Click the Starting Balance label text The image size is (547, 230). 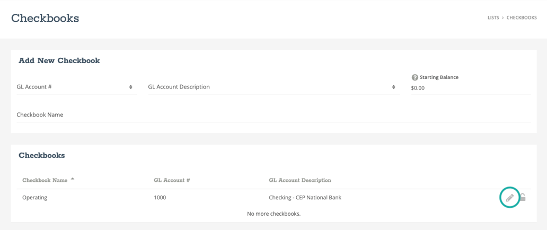point(439,77)
